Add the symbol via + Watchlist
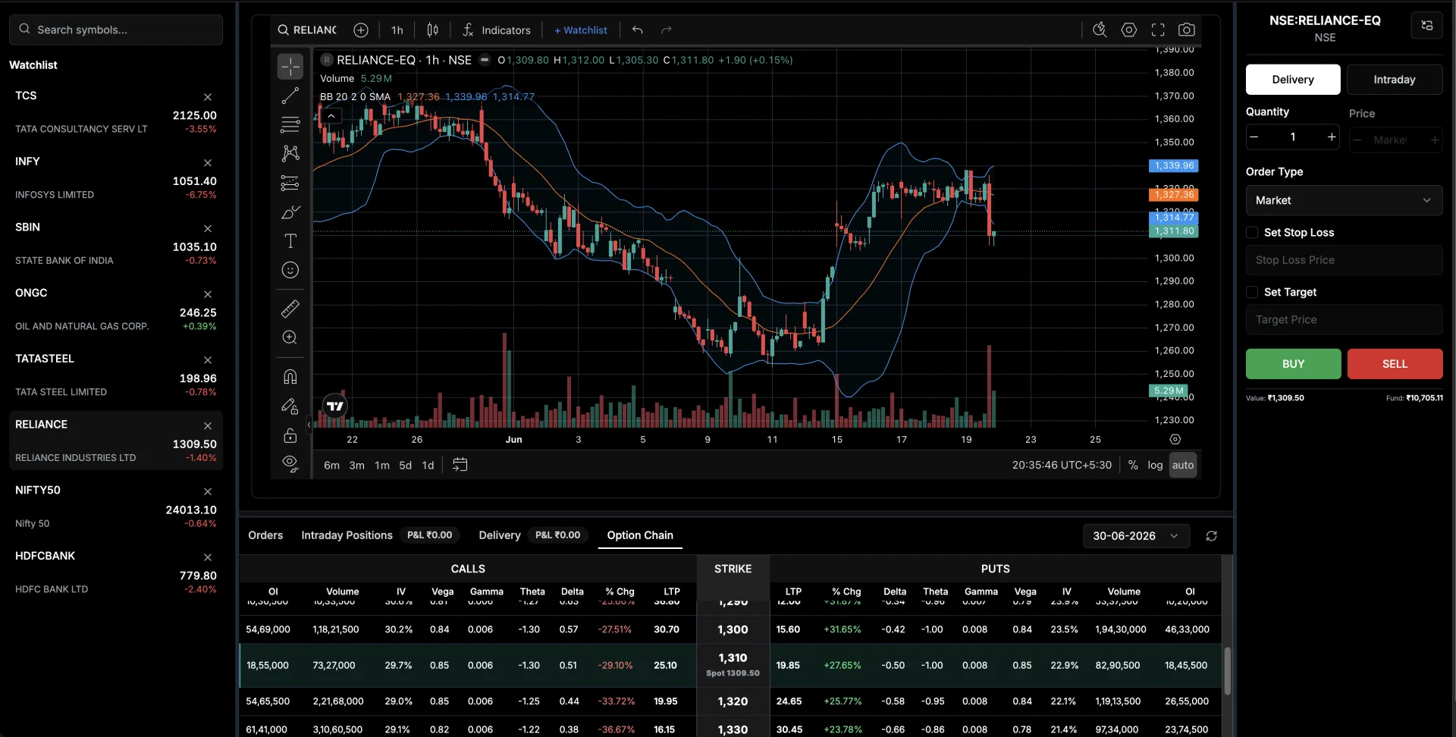Viewport: 1456px width, 737px height. click(580, 30)
